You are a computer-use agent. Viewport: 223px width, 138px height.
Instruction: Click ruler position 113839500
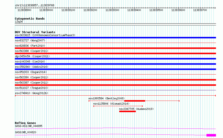click(156, 10)
